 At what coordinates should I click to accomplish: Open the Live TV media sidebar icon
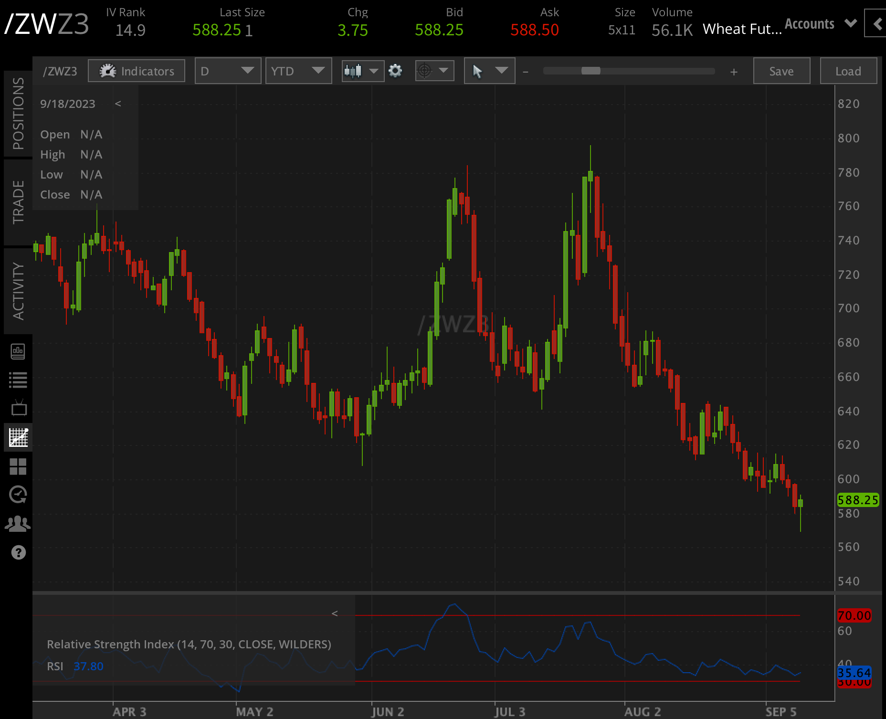click(19, 407)
